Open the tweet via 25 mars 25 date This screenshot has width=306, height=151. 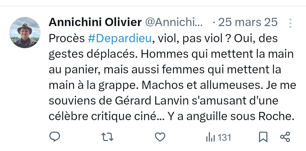(x=248, y=22)
